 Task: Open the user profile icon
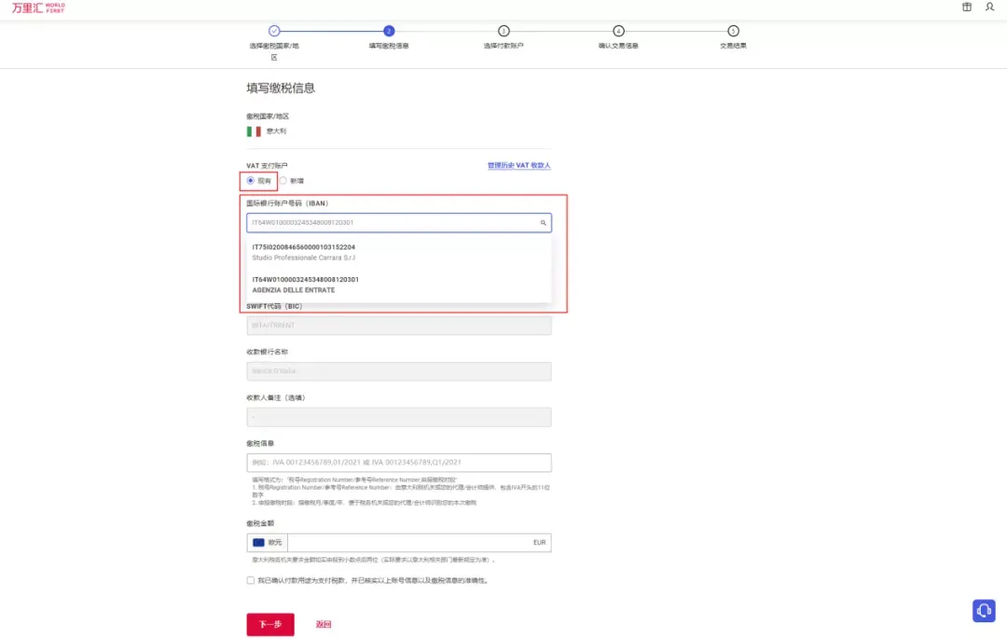point(989,7)
